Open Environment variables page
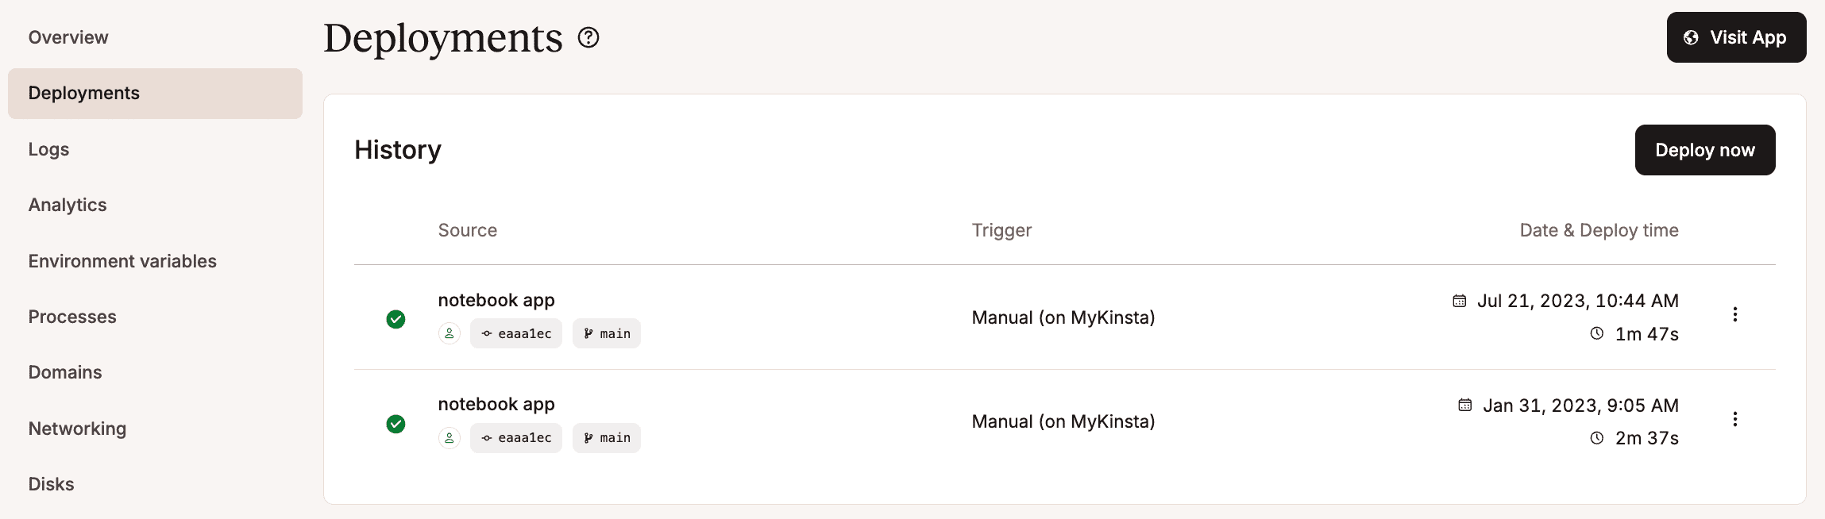This screenshot has width=1825, height=519. point(122,261)
